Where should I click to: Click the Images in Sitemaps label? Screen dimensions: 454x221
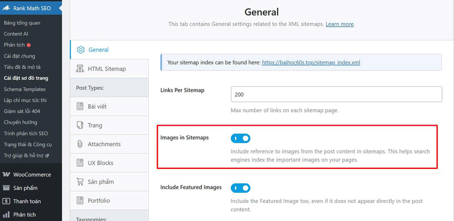pos(184,138)
